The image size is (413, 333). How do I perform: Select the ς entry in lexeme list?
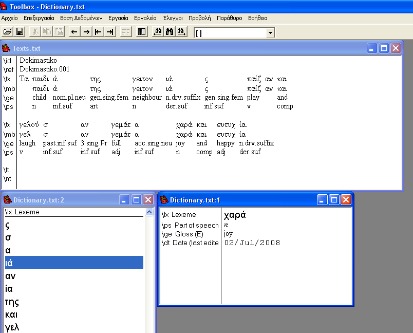point(74,225)
